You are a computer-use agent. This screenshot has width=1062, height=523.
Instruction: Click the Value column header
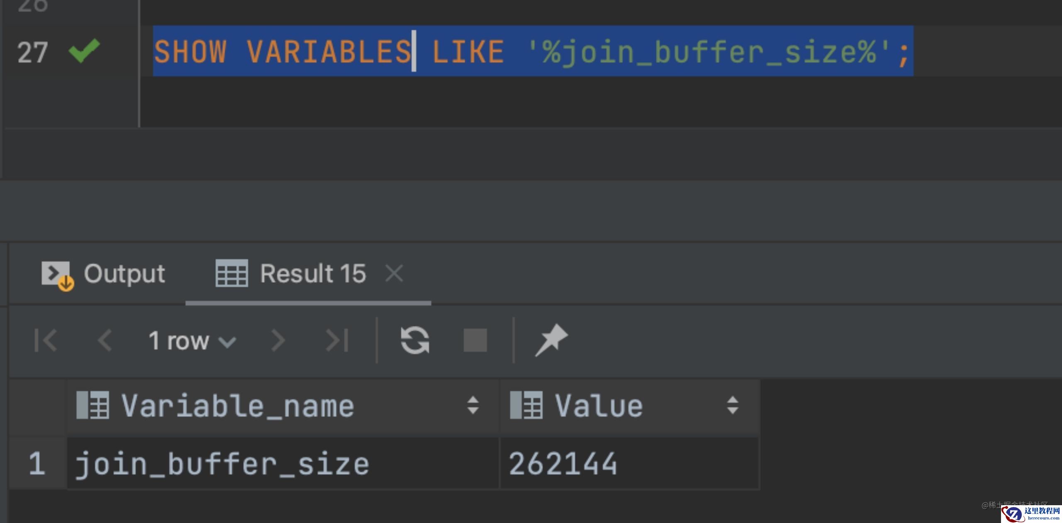click(x=599, y=406)
